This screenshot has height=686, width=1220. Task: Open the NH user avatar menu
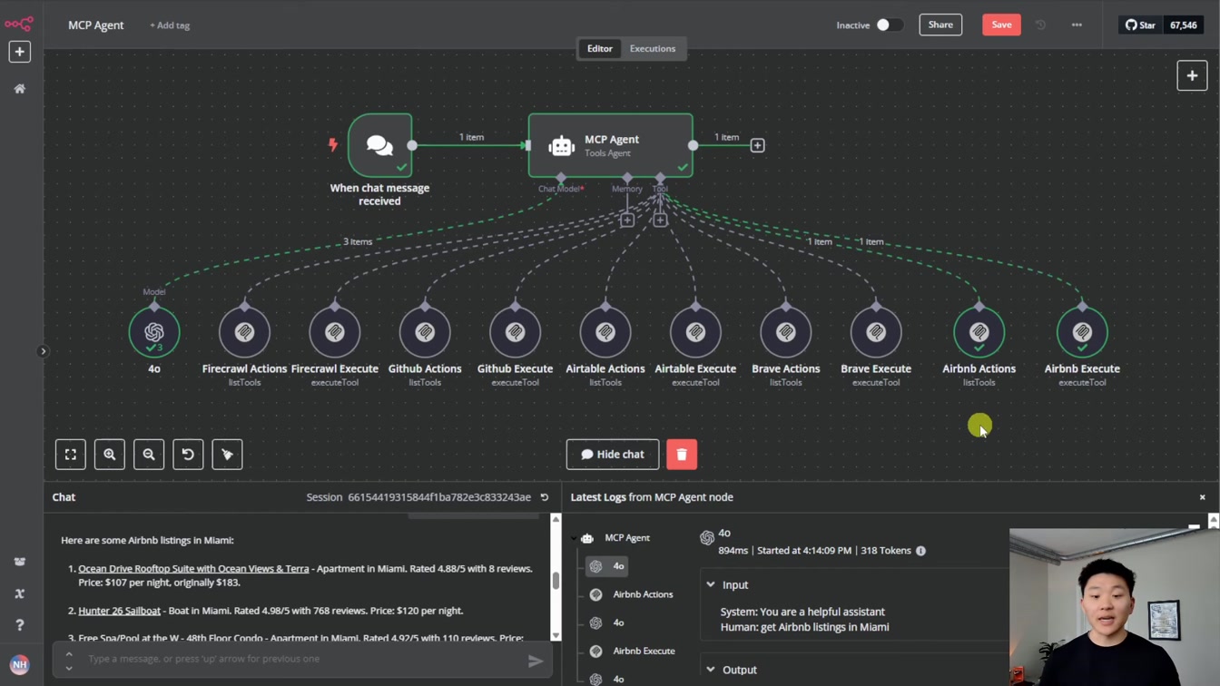19,664
